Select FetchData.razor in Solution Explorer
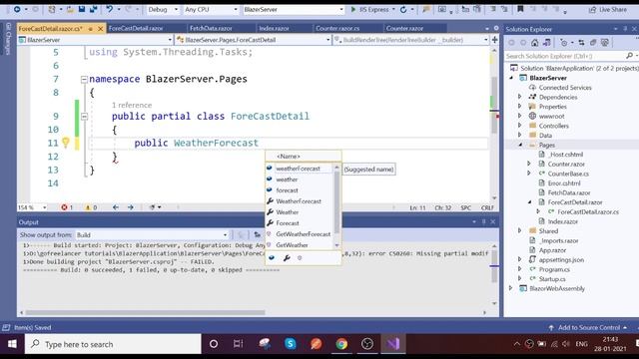The width and height of the screenshot is (639, 359). [x=569, y=192]
